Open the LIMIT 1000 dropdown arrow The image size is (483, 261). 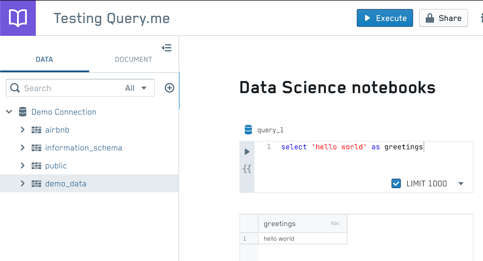point(461,184)
